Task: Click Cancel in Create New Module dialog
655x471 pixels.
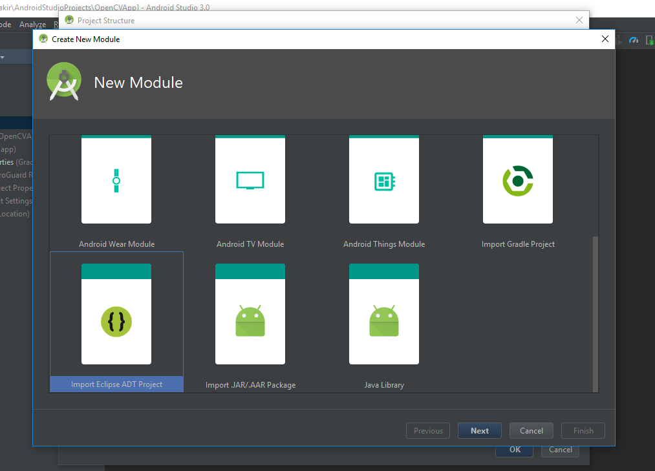Action: [532, 430]
